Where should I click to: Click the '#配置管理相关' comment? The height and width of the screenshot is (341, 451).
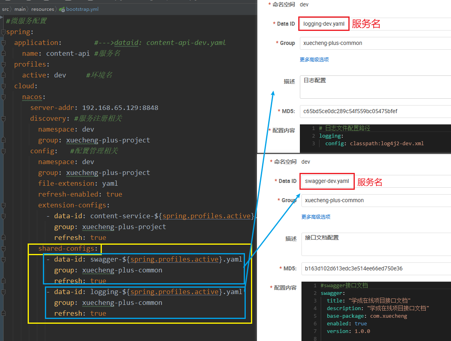(94, 151)
